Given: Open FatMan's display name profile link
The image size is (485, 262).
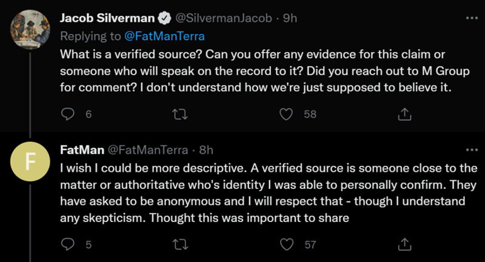Looking at the screenshot, I should click(82, 149).
